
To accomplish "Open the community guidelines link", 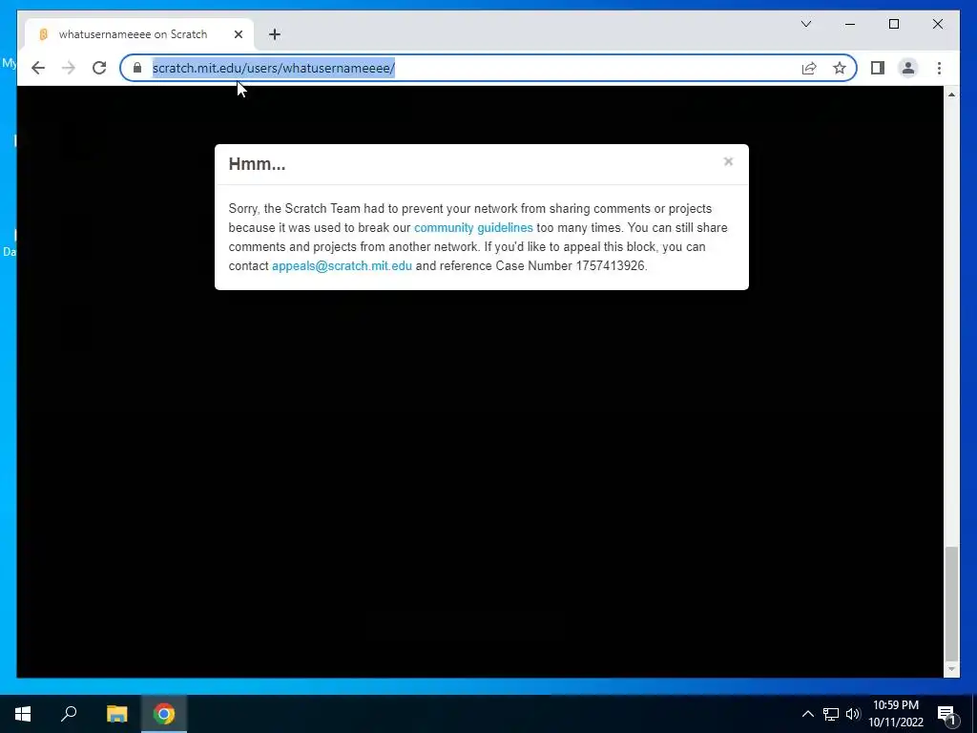I will tap(473, 227).
